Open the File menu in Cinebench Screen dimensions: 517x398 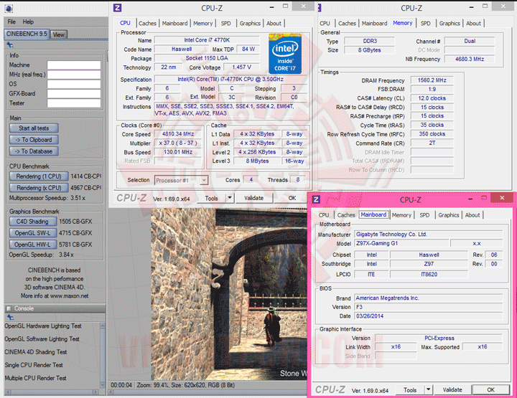click(12, 22)
